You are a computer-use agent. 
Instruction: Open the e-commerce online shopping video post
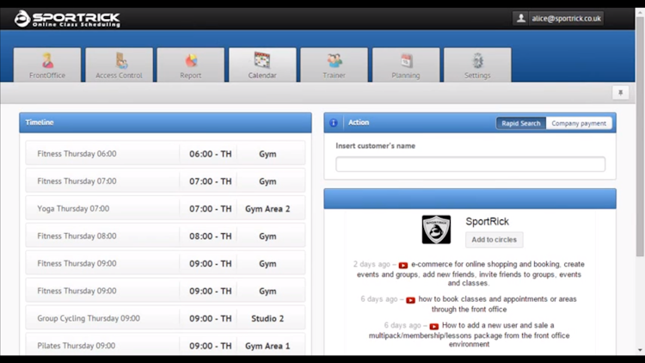[x=469, y=274]
